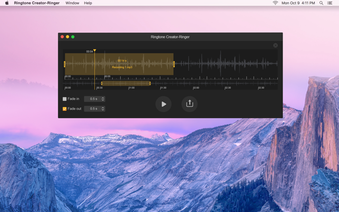Click the yellow selection range in overview timeline
339x212 pixels.
(x=125, y=83)
